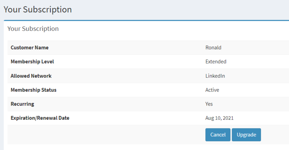Click the Upgrade button
The image size is (289, 150).
coord(246,135)
